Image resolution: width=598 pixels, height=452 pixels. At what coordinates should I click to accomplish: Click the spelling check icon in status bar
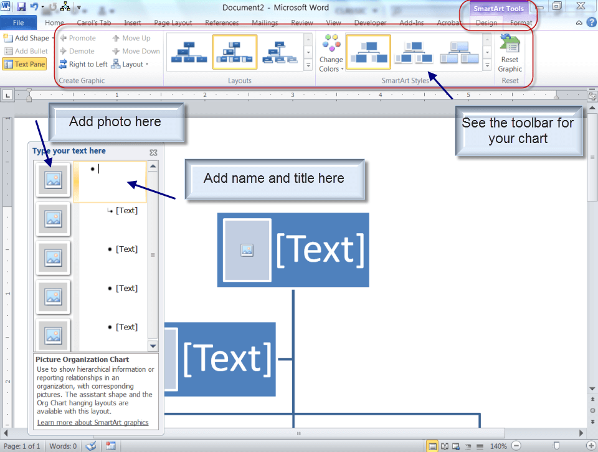90,446
